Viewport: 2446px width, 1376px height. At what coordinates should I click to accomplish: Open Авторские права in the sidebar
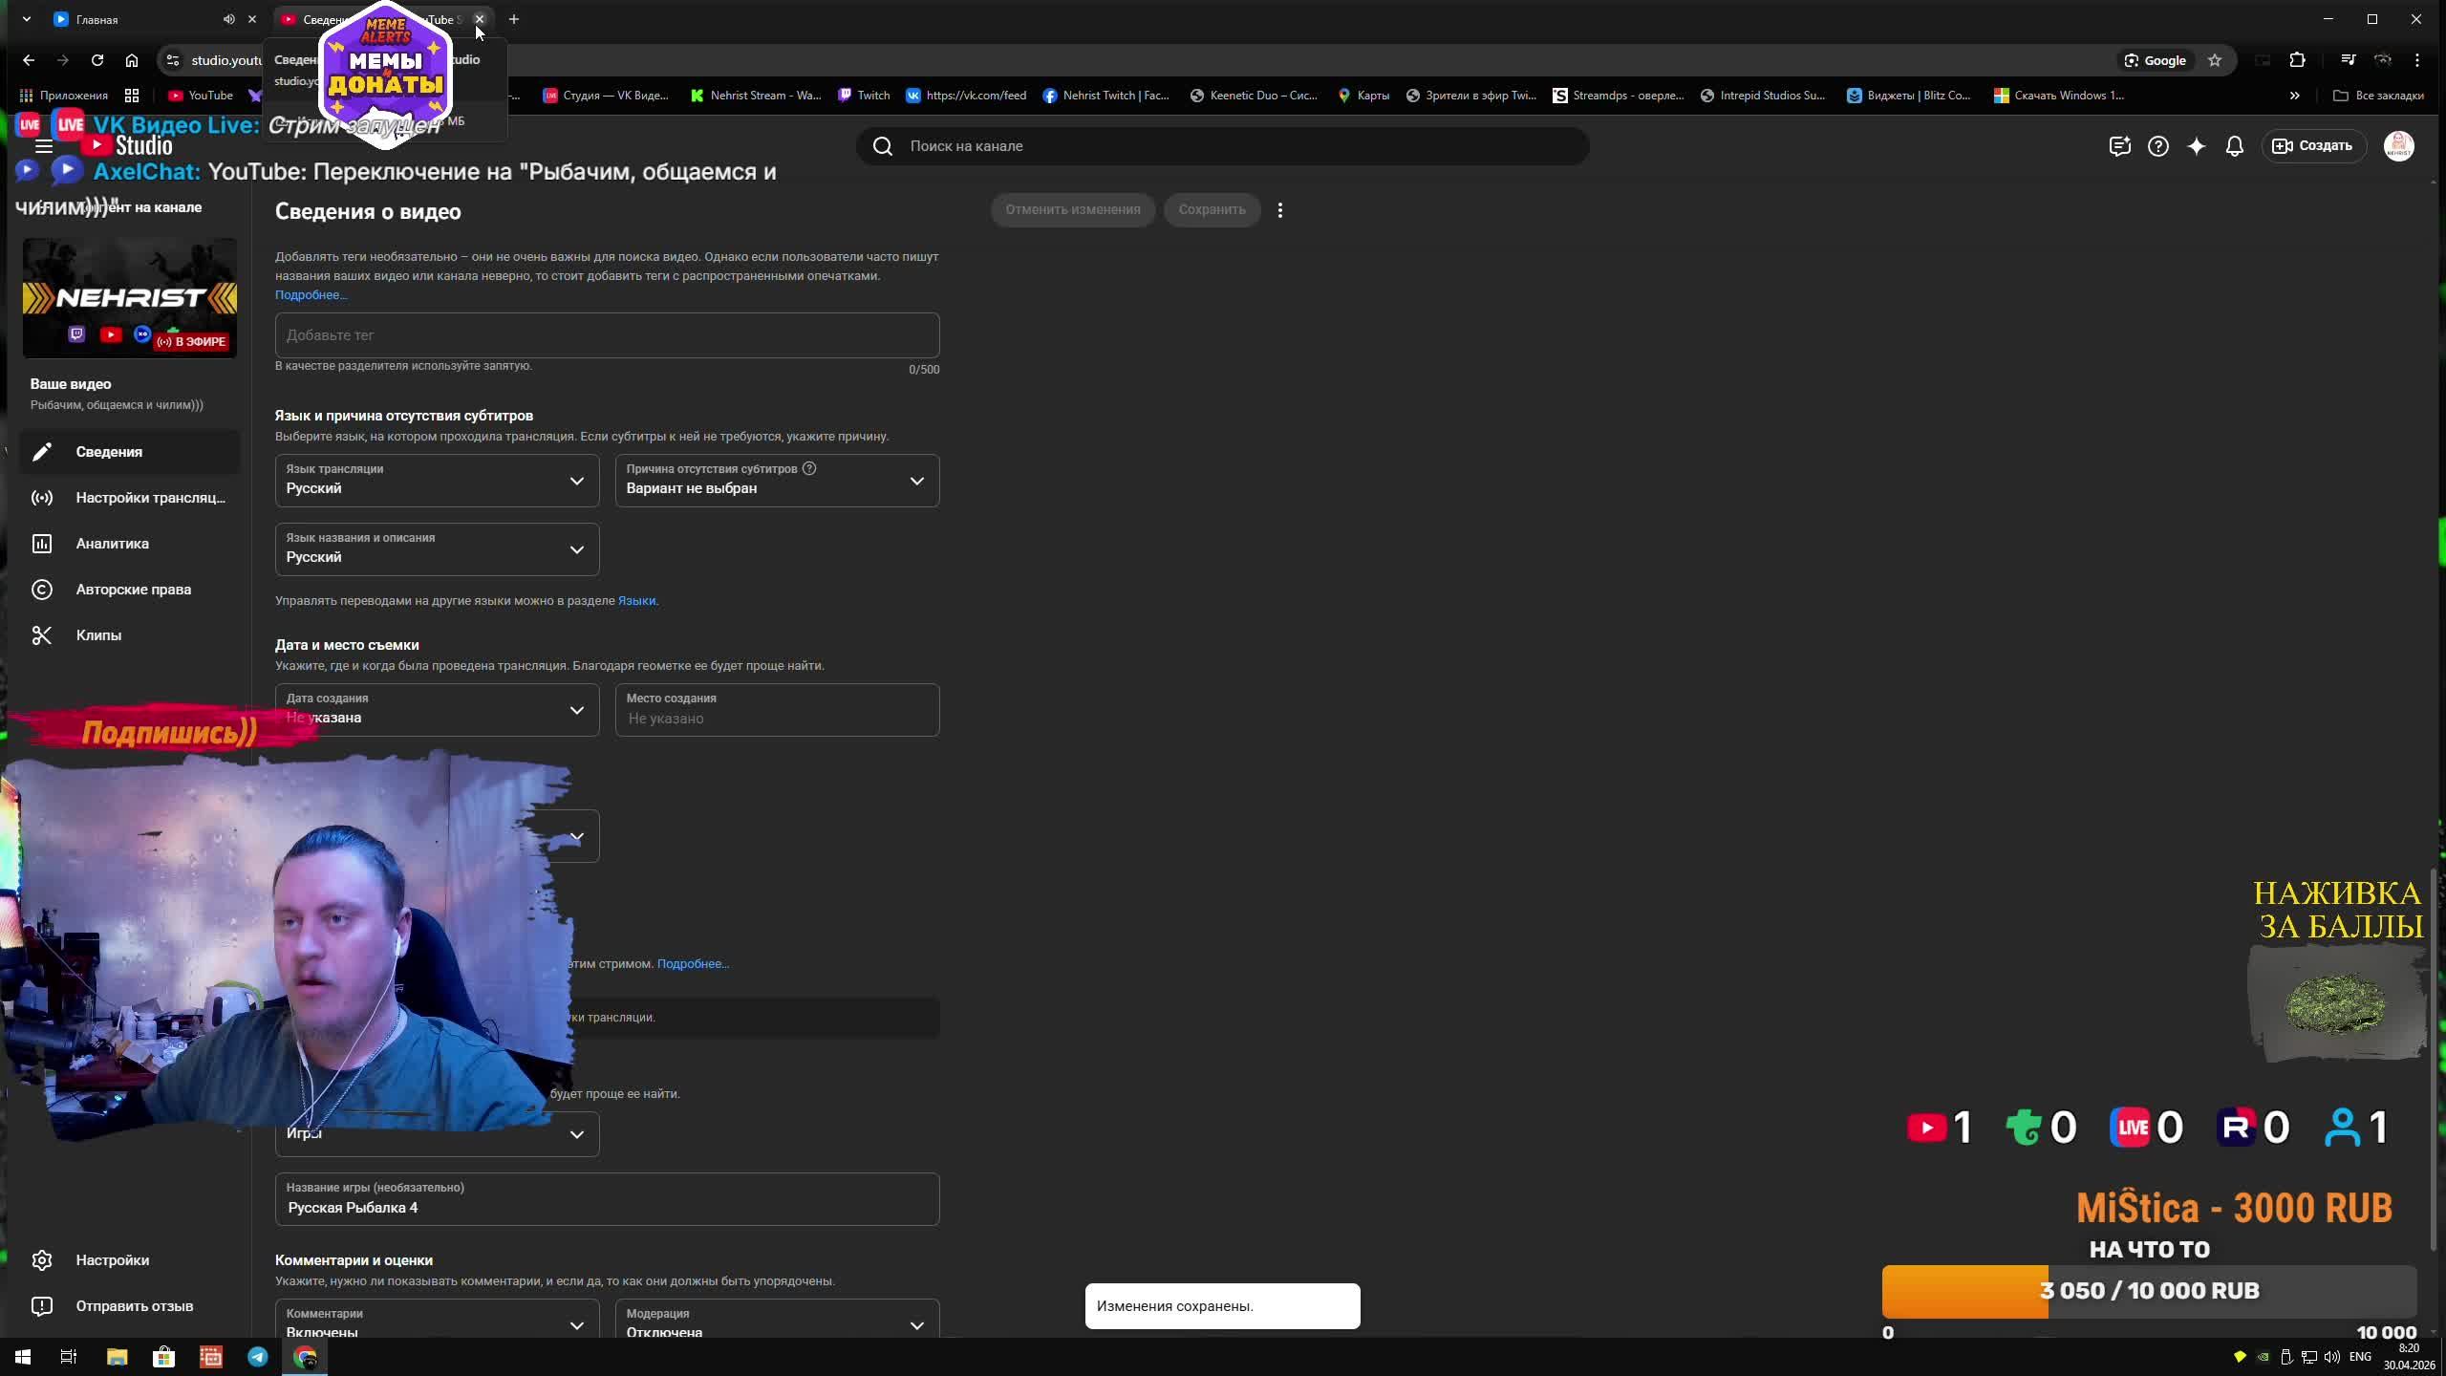[133, 590]
